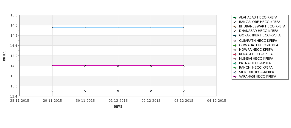
Task: Click the magenta line's 01-12-2015 data point
Action: coord(118,66)
